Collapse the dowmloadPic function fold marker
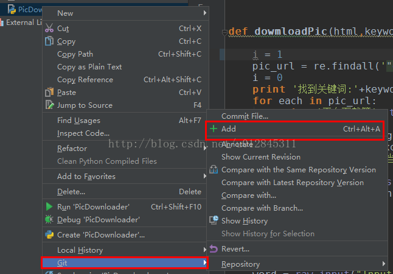Viewport: 393px width, 274px height. point(224,32)
